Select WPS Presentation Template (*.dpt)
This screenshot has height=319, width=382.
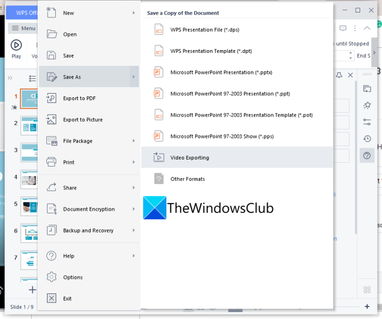point(237,51)
